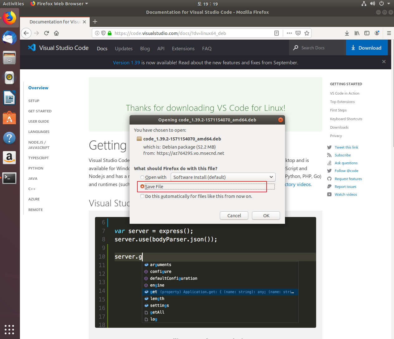This screenshot has height=339, width=394.
Task: Open Amazon launcher in the dock
Action: pyautogui.click(x=9, y=158)
